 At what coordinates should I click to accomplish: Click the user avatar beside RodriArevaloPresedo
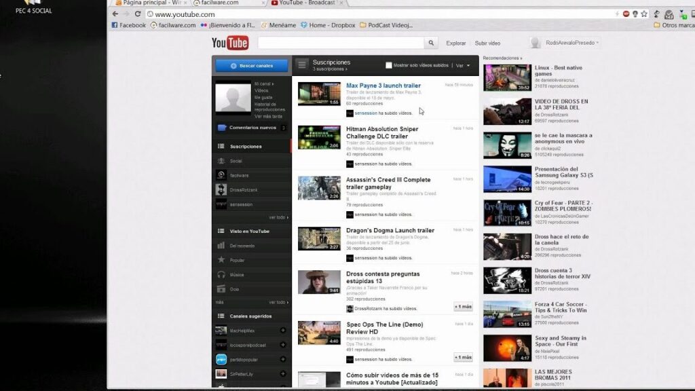[536, 43]
